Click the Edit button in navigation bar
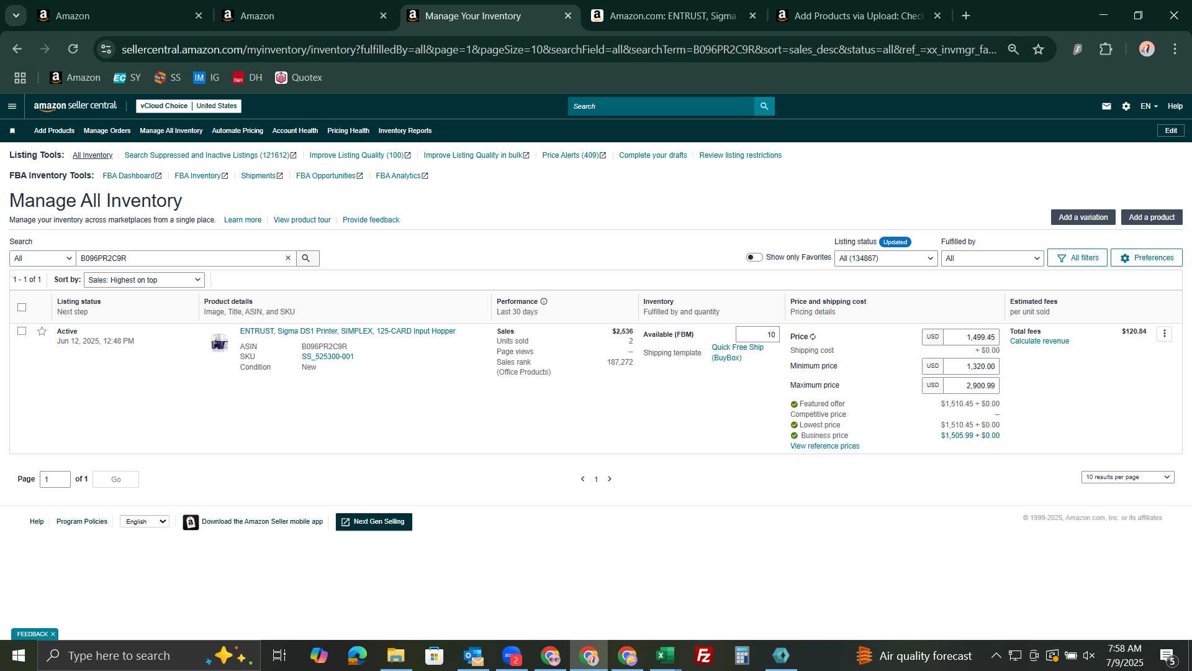This screenshot has height=671, width=1192. pyautogui.click(x=1171, y=130)
